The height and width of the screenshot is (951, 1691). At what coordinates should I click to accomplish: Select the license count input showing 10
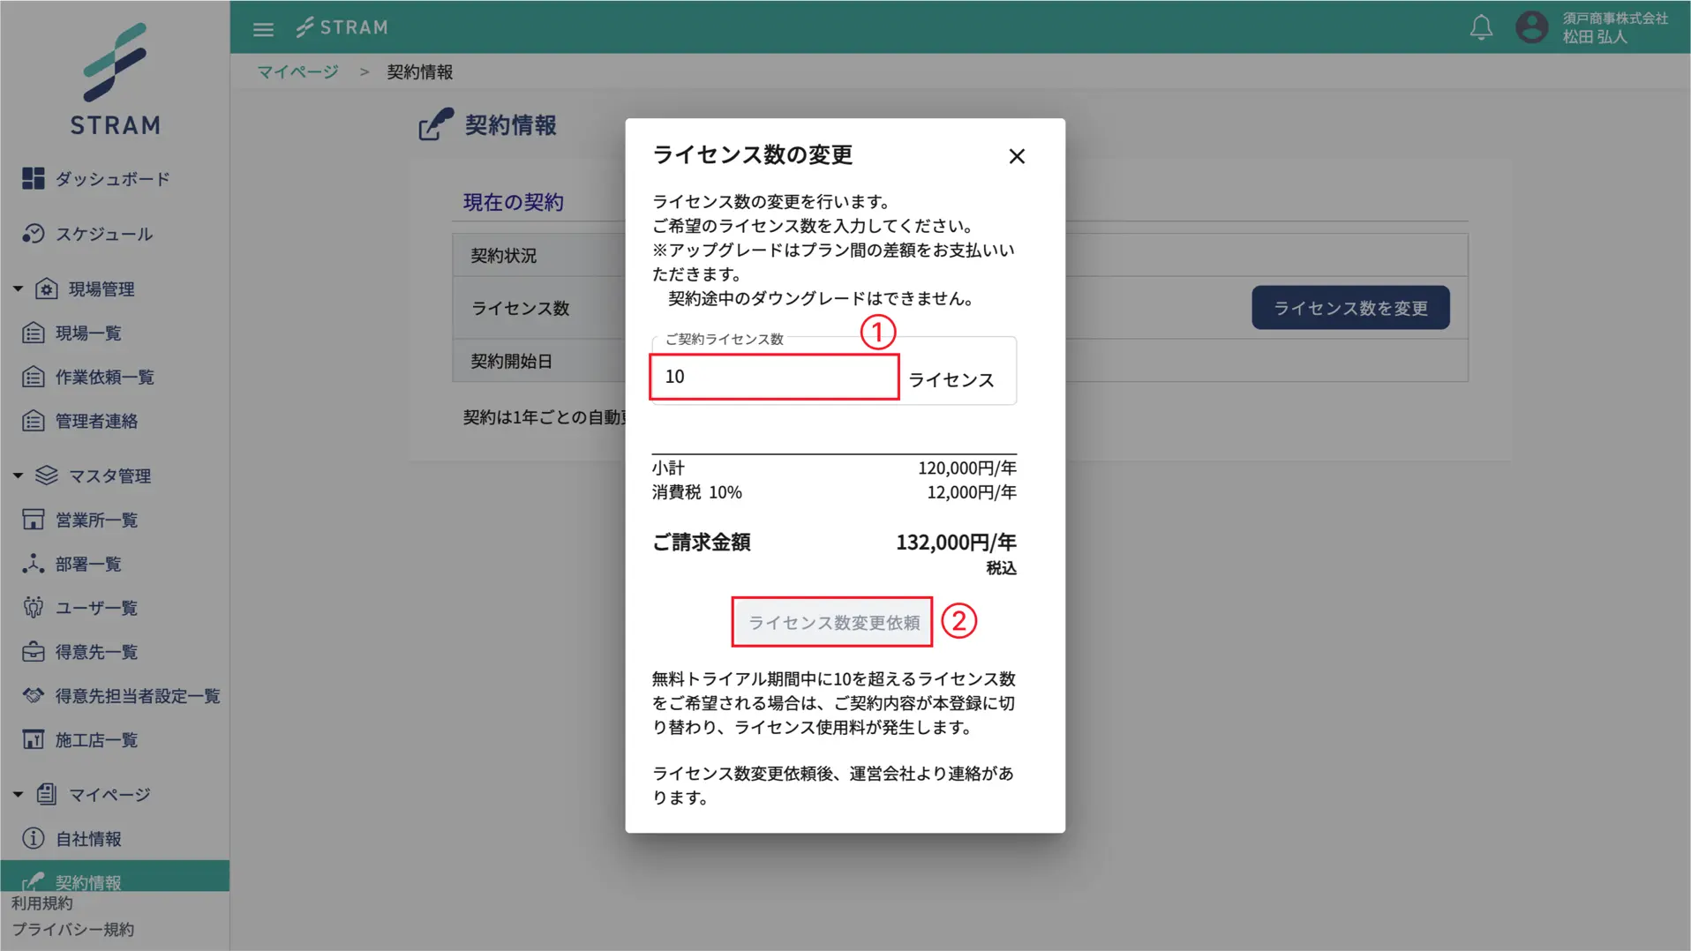(x=773, y=376)
